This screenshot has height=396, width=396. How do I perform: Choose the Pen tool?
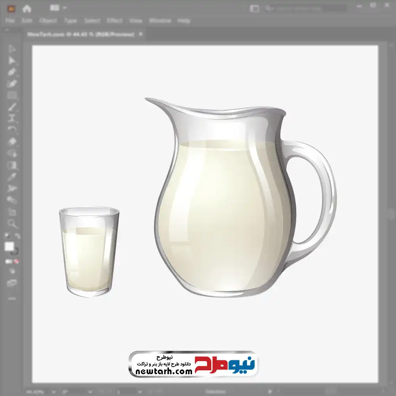(12, 72)
